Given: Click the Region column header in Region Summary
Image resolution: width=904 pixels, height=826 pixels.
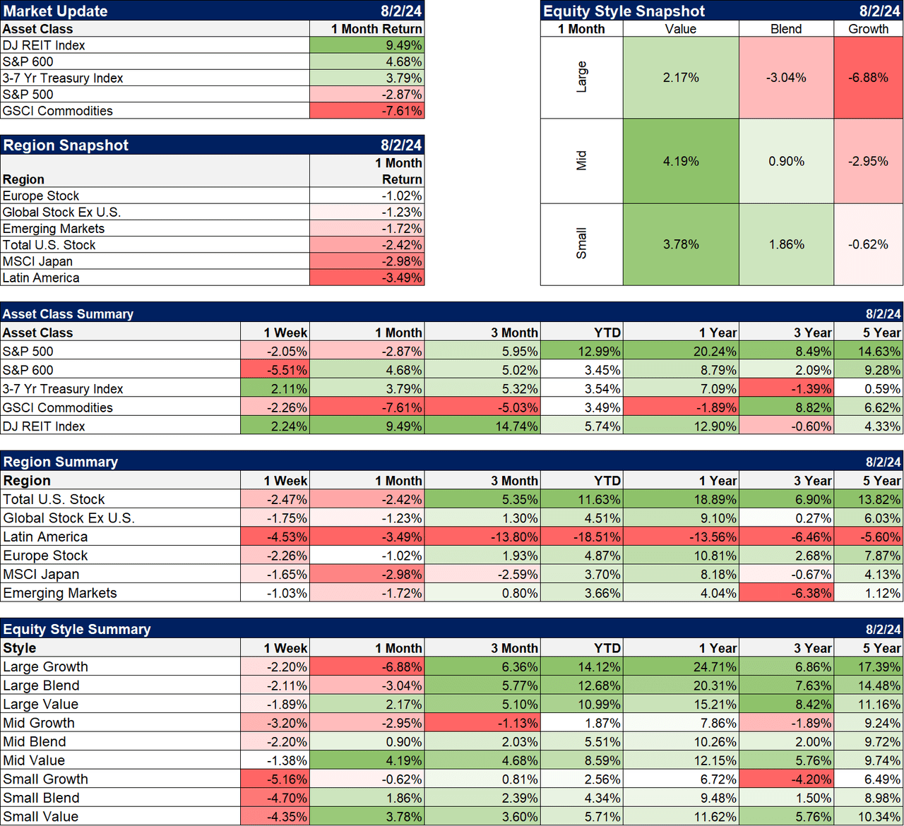Looking at the screenshot, I should pos(26,480).
